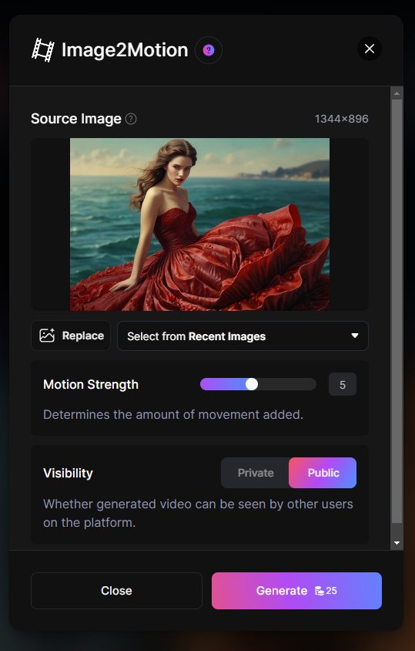Image resolution: width=415 pixels, height=651 pixels.
Task: Click scrollbar down arrow
Action: (397, 543)
